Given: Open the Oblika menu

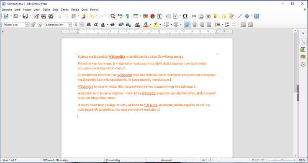Looking at the screenshot, I should point(46,10).
